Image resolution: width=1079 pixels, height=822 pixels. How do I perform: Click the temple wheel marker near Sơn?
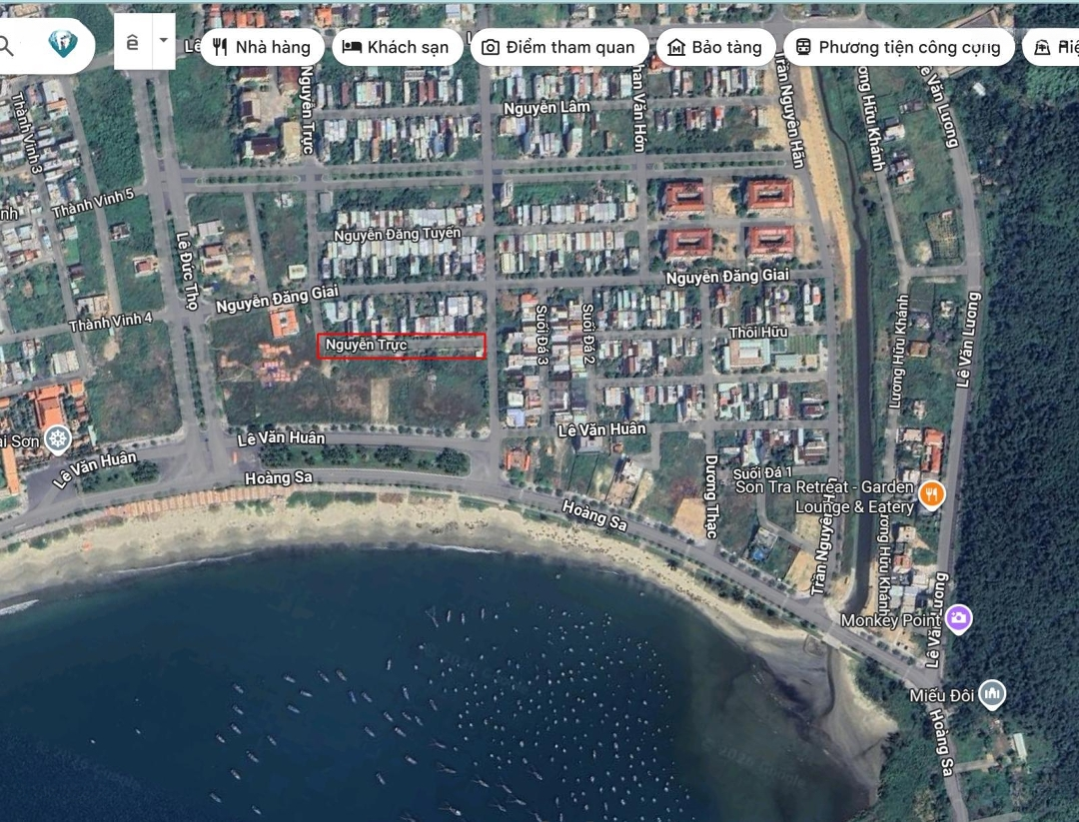coord(59,437)
